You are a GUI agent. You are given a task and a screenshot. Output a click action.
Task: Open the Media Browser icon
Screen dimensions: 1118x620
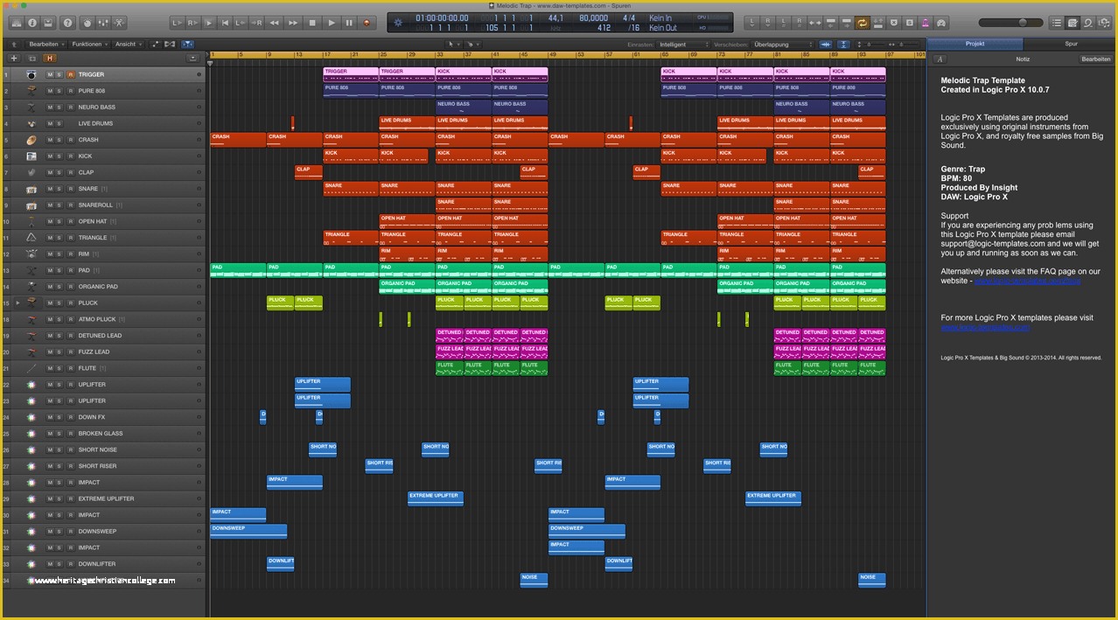click(1104, 23)
